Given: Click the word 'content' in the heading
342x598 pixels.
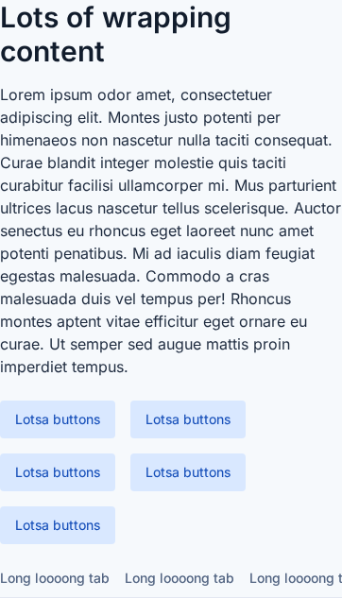Looking at the screenshot, I should click(x=52, y=52).
